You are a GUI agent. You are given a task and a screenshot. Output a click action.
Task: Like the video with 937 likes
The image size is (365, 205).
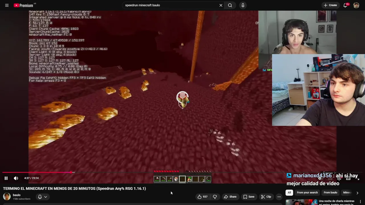[203, 197]
